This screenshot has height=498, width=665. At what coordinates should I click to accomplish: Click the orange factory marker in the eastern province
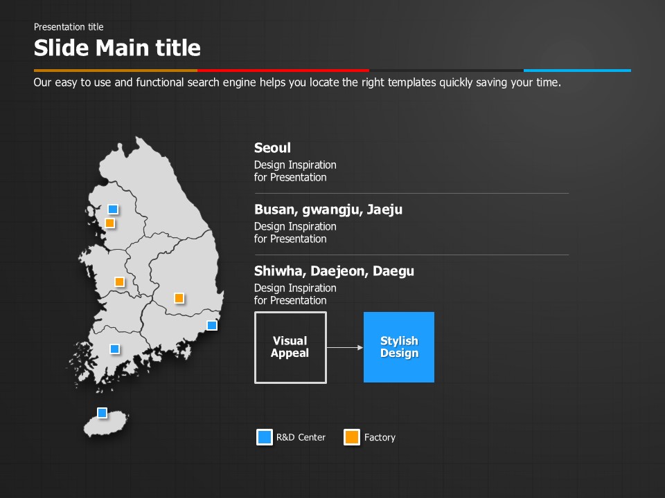(x=179, y=298)
